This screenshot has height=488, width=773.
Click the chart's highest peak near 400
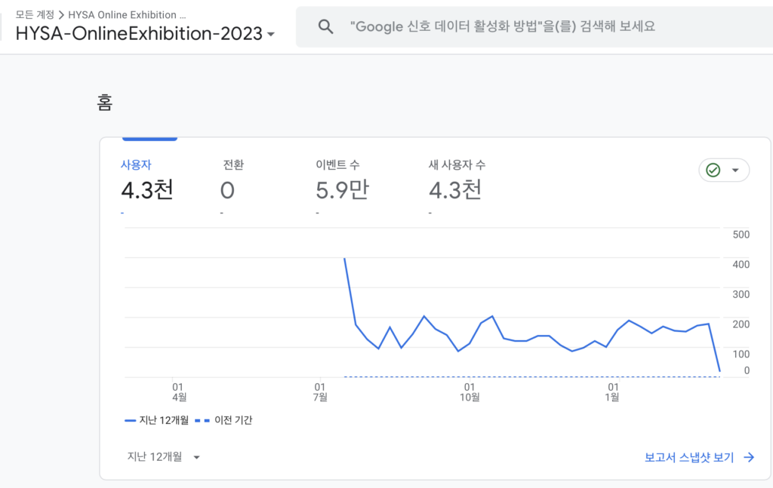345,259
